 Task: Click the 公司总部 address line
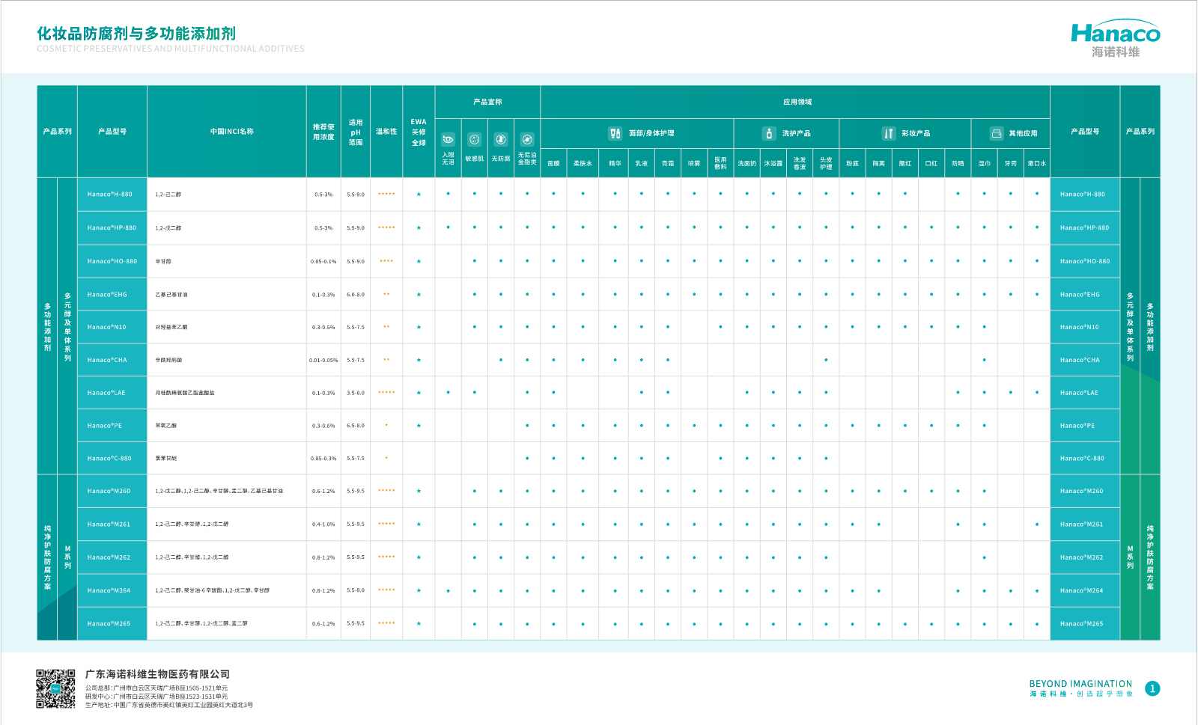click(156, 688)
